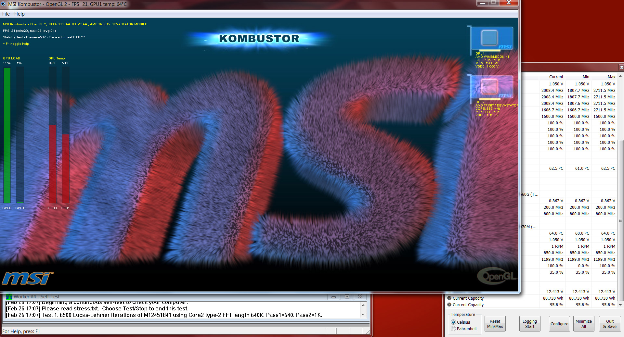Click the current value 64.0 °C in sensor list

point(556,233)
